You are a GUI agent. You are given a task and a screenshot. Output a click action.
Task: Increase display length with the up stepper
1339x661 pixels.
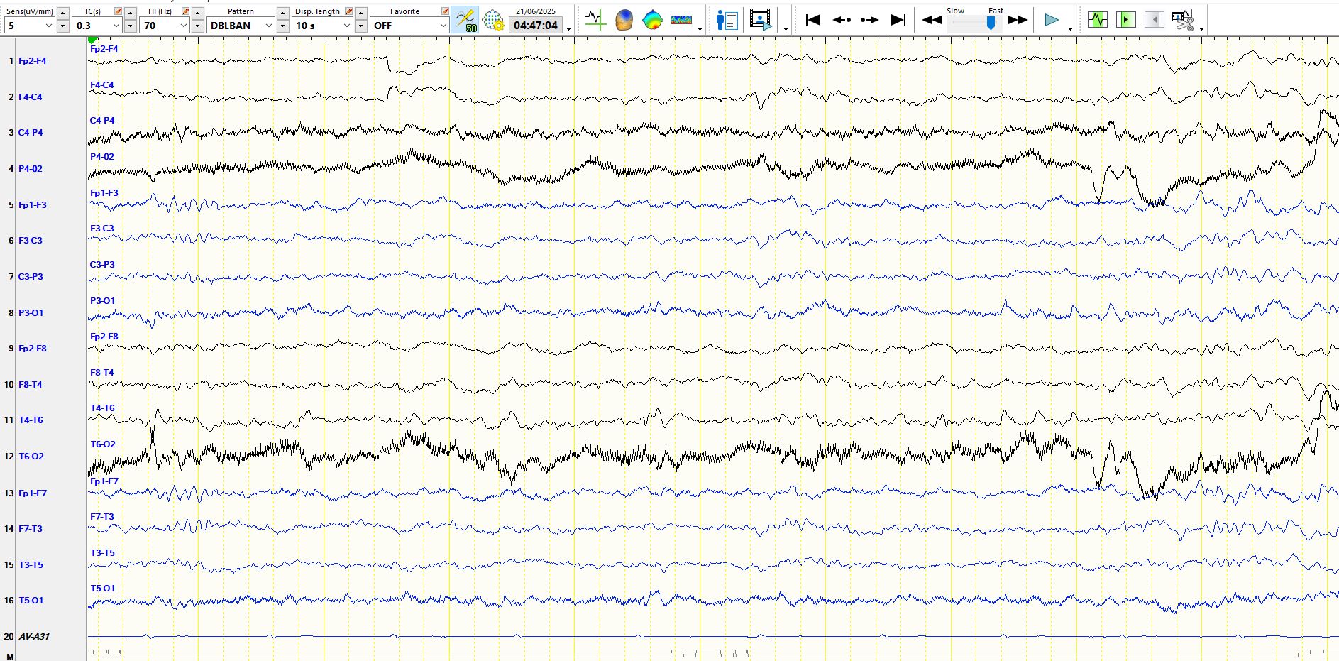coord(361,13)
